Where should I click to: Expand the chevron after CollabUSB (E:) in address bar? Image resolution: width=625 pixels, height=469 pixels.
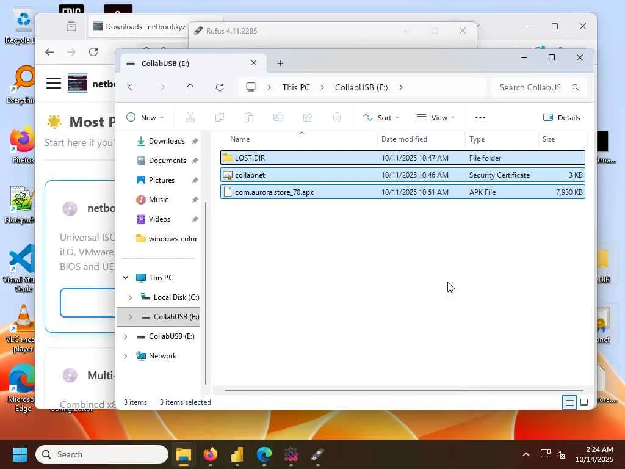coord(401,87)
